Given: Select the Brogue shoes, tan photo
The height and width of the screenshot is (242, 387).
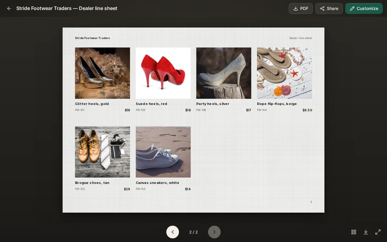Looking at the screenshot, I should point(103,152).
